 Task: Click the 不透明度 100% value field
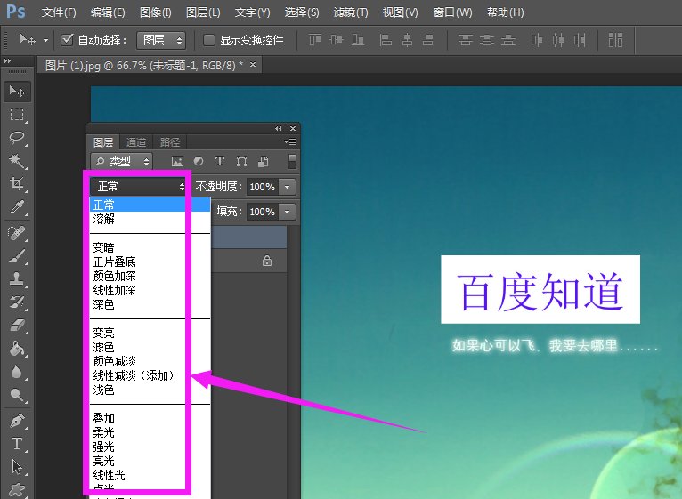tap(263, 187)
